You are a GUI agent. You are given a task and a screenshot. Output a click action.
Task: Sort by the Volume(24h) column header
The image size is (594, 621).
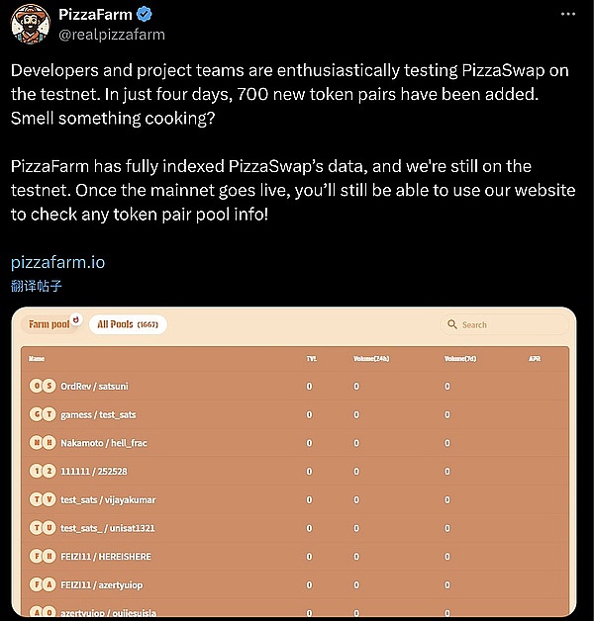(370, 358)
